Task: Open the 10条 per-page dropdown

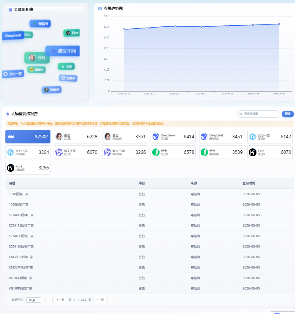Action: tap(34, 300)
